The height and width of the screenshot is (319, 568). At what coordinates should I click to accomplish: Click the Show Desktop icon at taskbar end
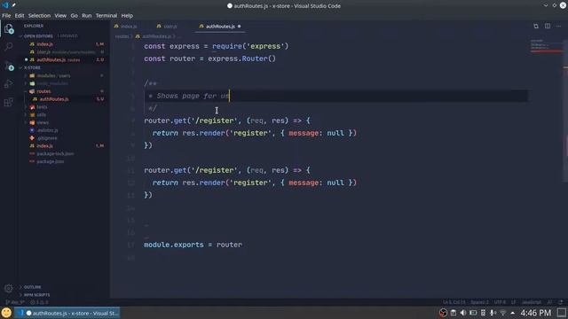(562, 313)
